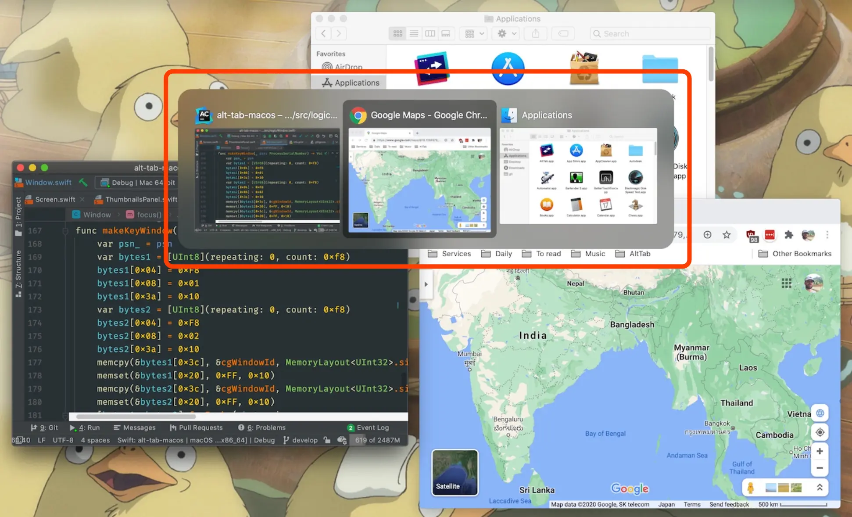Close the Screen.swift editor tab

82,199
